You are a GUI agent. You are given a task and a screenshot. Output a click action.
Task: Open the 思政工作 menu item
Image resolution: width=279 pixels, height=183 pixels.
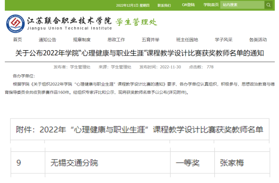coord(116,40)
